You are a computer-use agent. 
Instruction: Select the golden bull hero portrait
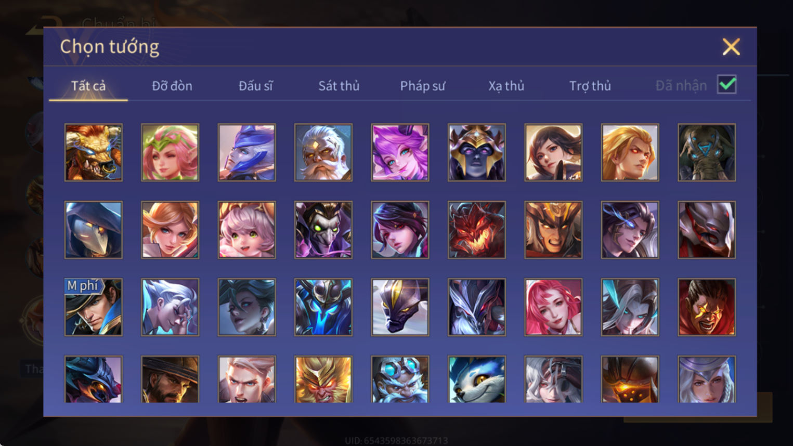[x=94, y=152]
